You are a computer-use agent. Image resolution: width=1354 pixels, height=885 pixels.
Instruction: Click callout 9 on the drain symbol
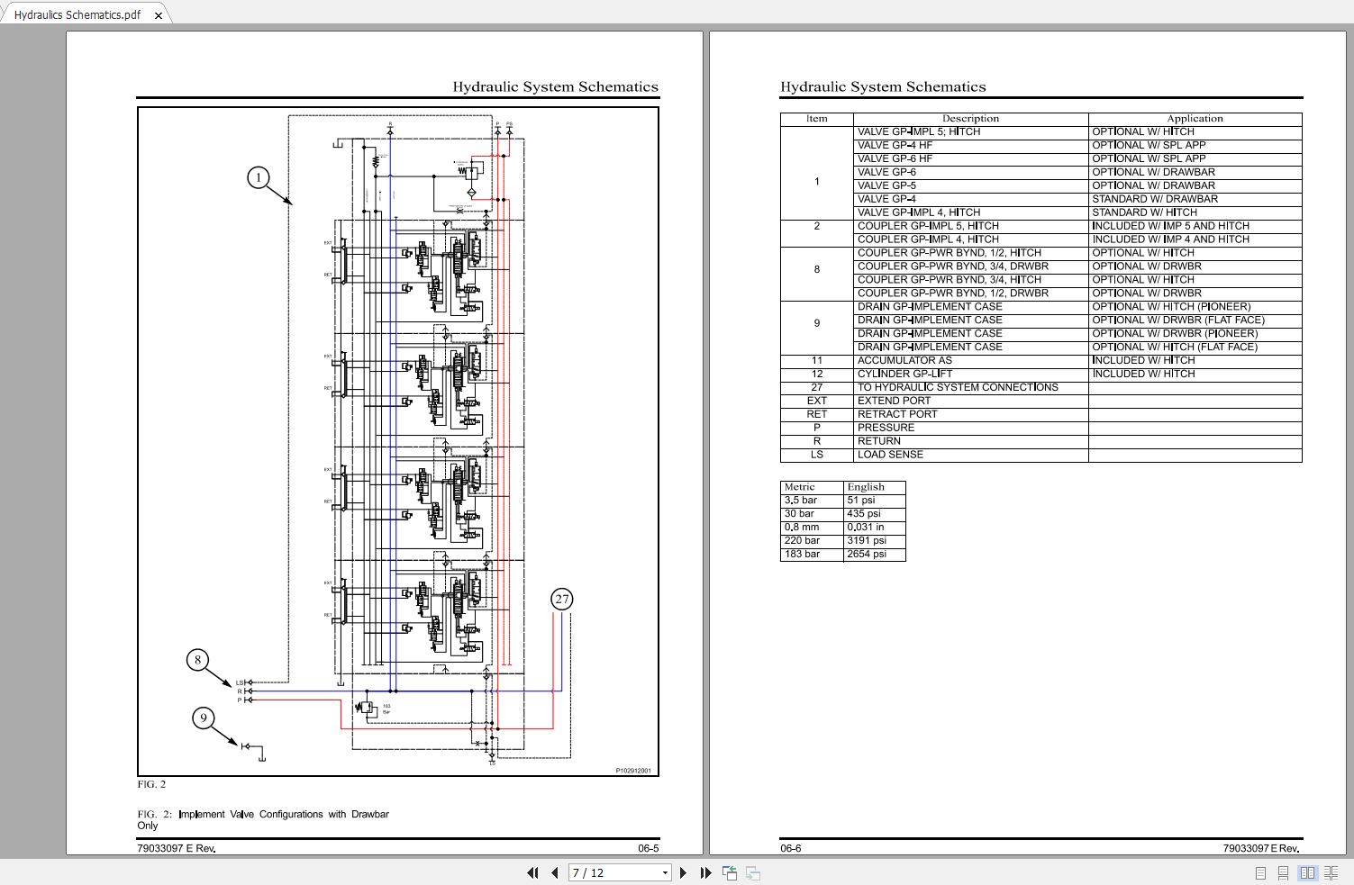204,718
